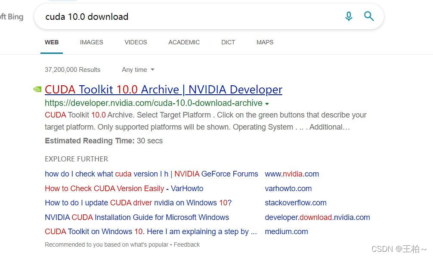The height and width of the screenshot is (257, 433).
Task: Open the IMAGES tab
Action: click(x=91, y=42)
